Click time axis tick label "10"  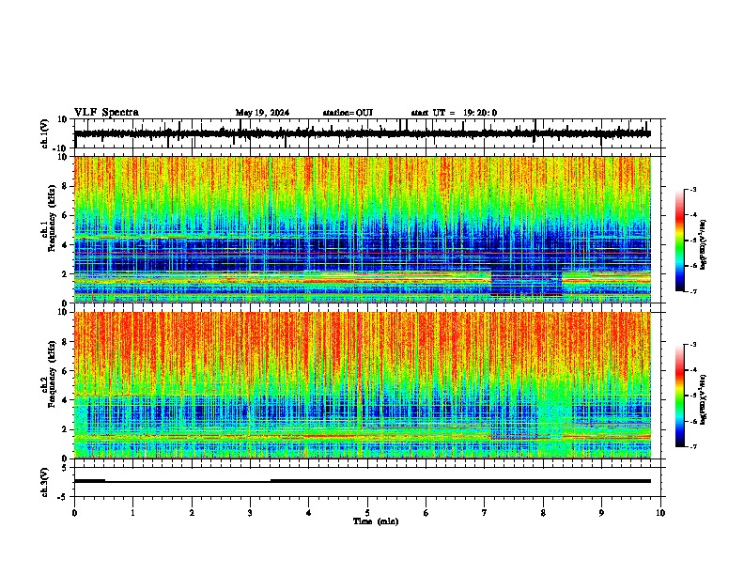coord(660,513)
